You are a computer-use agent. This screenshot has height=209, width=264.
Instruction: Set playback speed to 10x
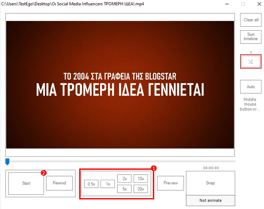[141, 178]
